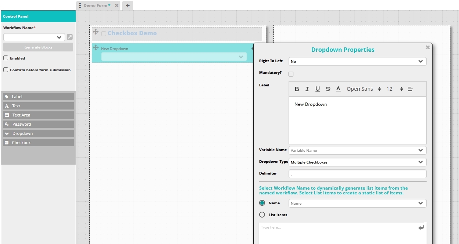Viewport: 459px width, 244px height.
Task: Open the Workflow Name dropdown
Action: tap(34, 37)
